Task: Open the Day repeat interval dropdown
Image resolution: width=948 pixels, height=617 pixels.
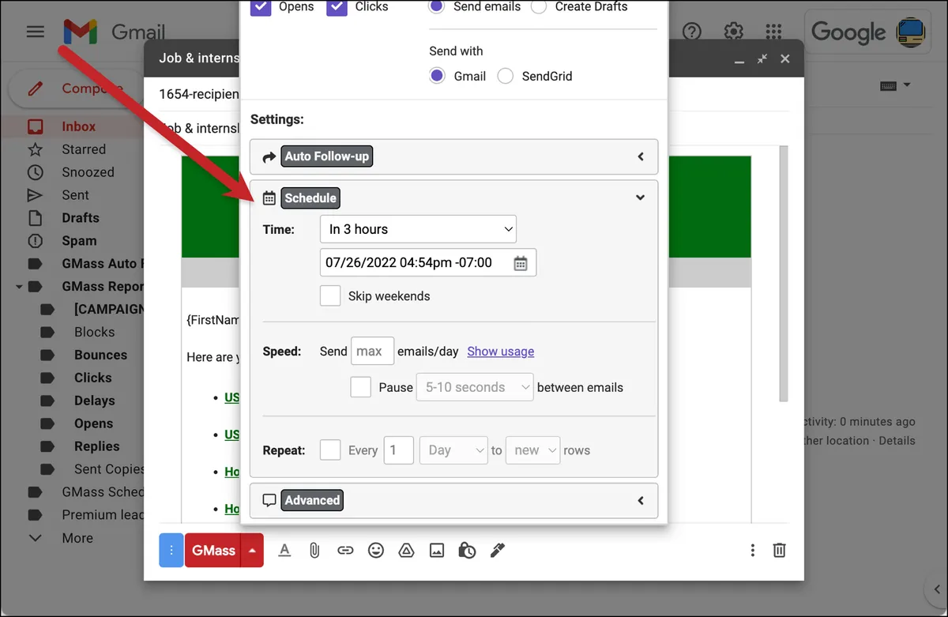Action: 454,450
